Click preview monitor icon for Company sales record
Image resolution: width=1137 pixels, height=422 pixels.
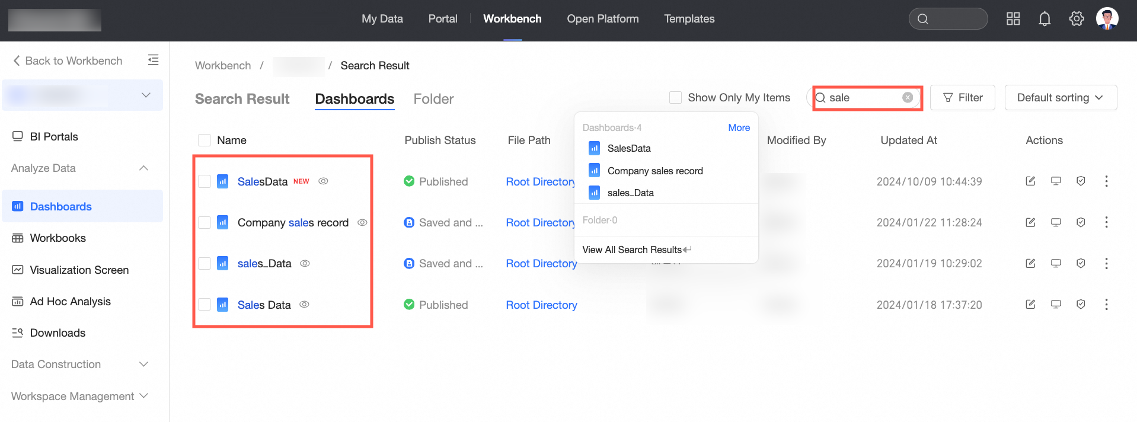(x=1056, y=222)
